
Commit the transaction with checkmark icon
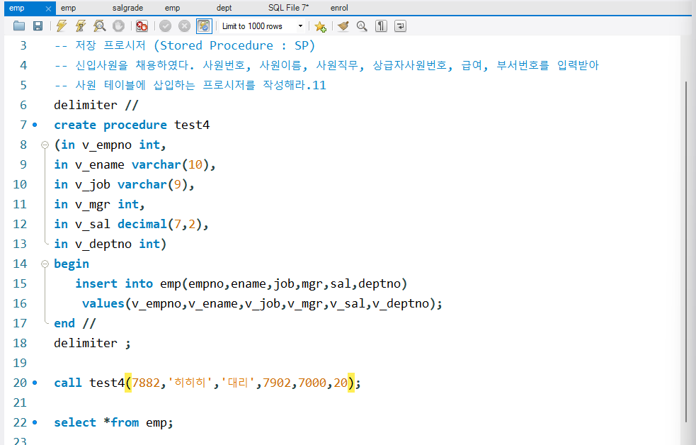pyautogui.click(x=165, y=26)
